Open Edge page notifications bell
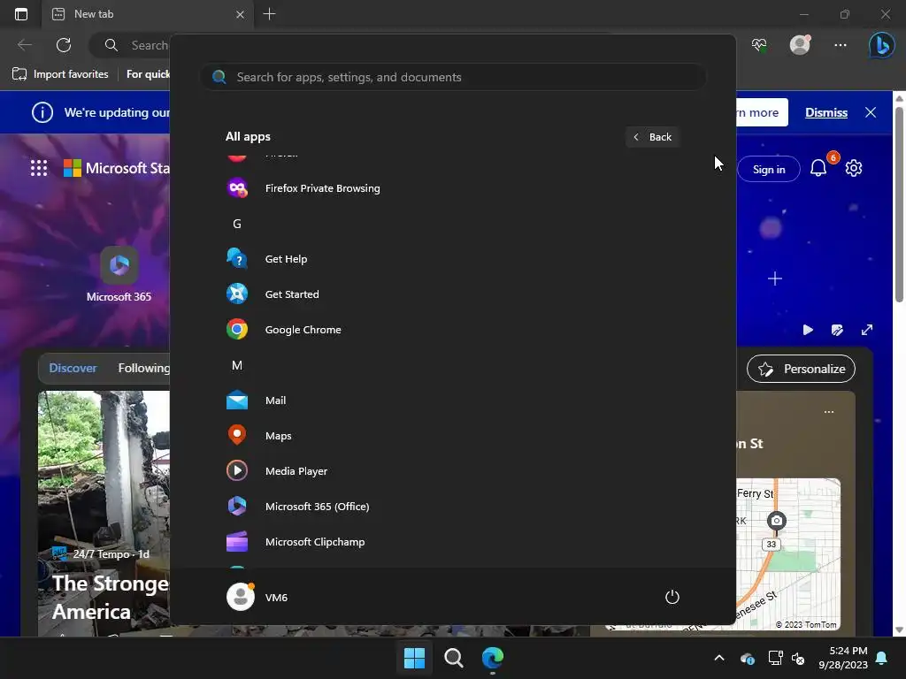The height and width of the screenshot is (679, 906). coord(818,169)
